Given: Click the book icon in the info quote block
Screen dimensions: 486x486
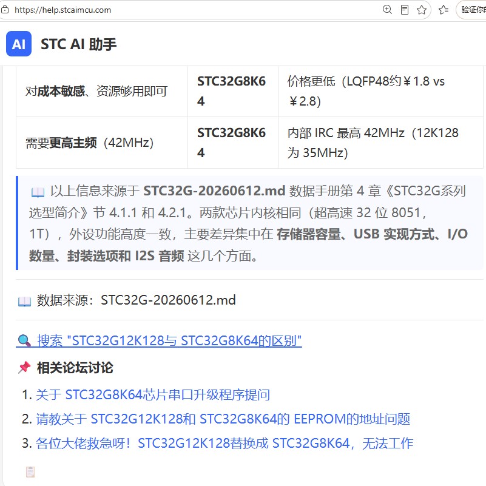Looking at the screenshot, I should tap(38, 192).
